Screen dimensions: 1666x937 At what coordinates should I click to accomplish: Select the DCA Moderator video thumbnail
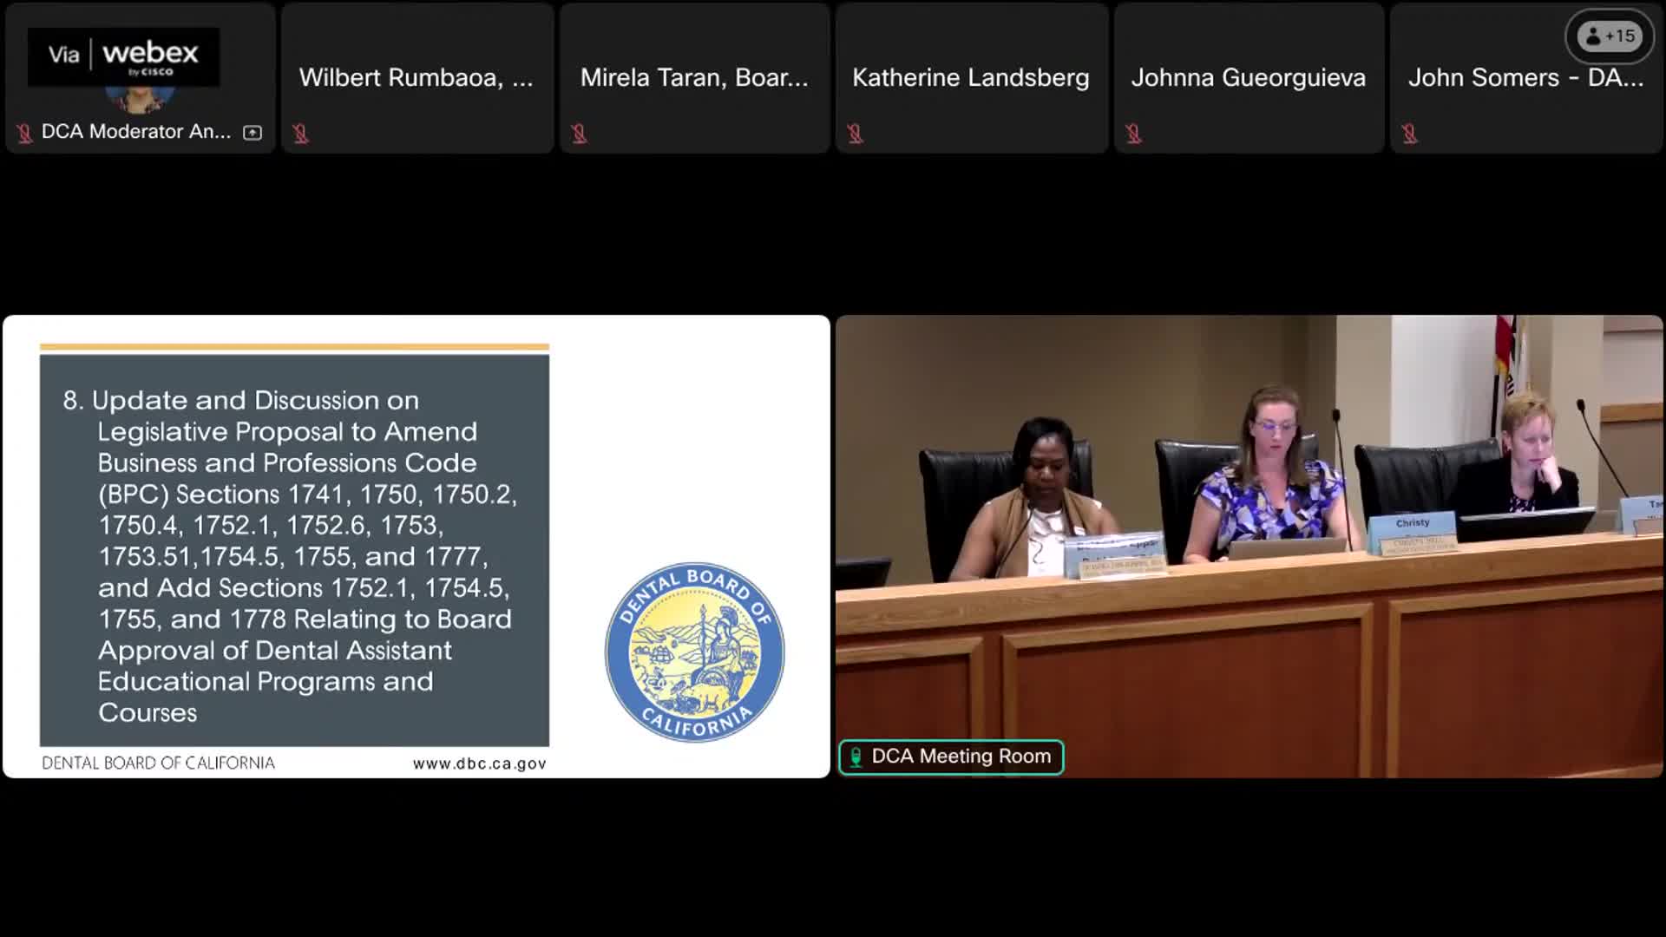139,78
